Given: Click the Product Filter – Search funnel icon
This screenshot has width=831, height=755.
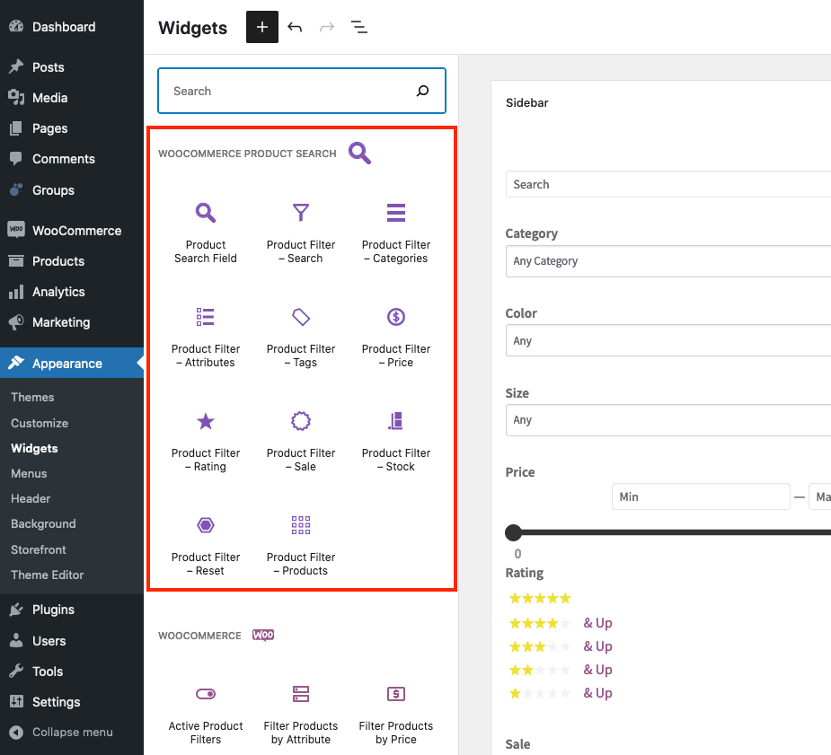Looking at the screenshot, I should pyautogui.click(x=300, y=213).
